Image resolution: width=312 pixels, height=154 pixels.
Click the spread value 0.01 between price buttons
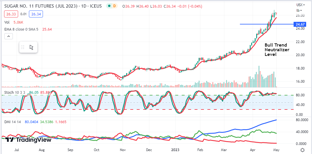click(23, 14)
